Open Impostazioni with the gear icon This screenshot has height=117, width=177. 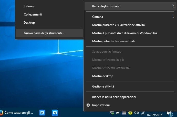[x=101, y=105]
